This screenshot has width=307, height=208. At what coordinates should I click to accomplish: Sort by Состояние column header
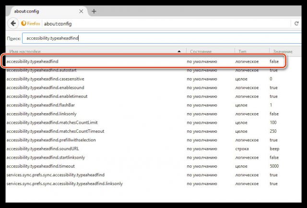(x=211, y=51)
